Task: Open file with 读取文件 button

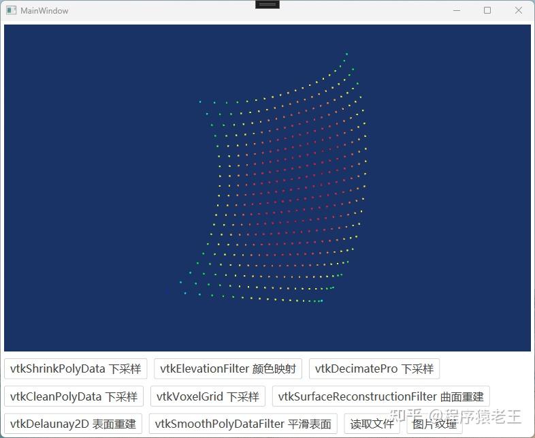Action: 372,424
